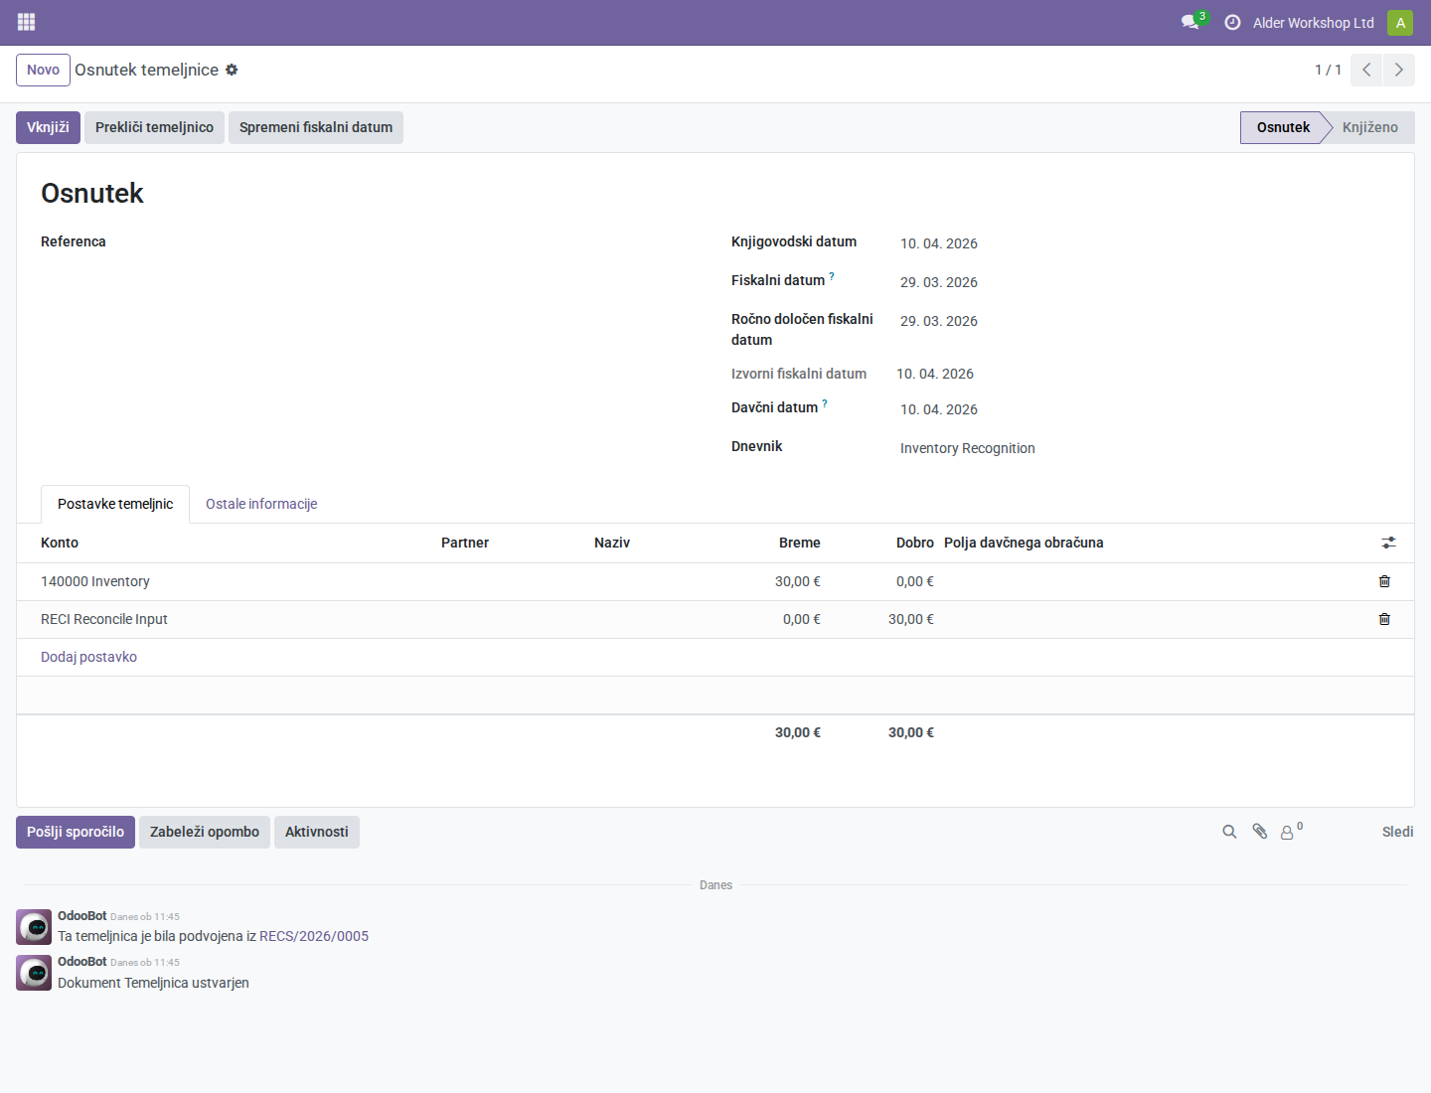Go to the next record arrow
Screen dimensions: 1431x1093
(1399, 70)
